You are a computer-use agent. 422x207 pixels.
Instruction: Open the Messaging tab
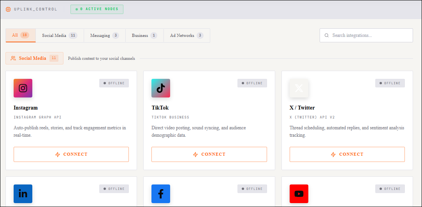tap(105, 35)
